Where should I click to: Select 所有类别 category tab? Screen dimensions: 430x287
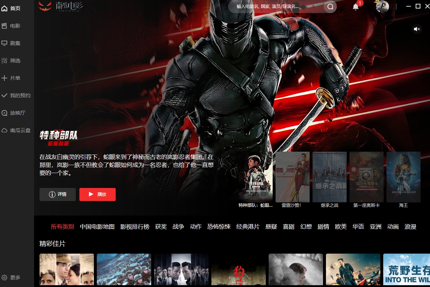62,227
